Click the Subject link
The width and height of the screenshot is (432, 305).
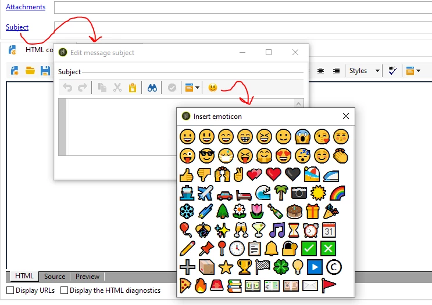17,27
